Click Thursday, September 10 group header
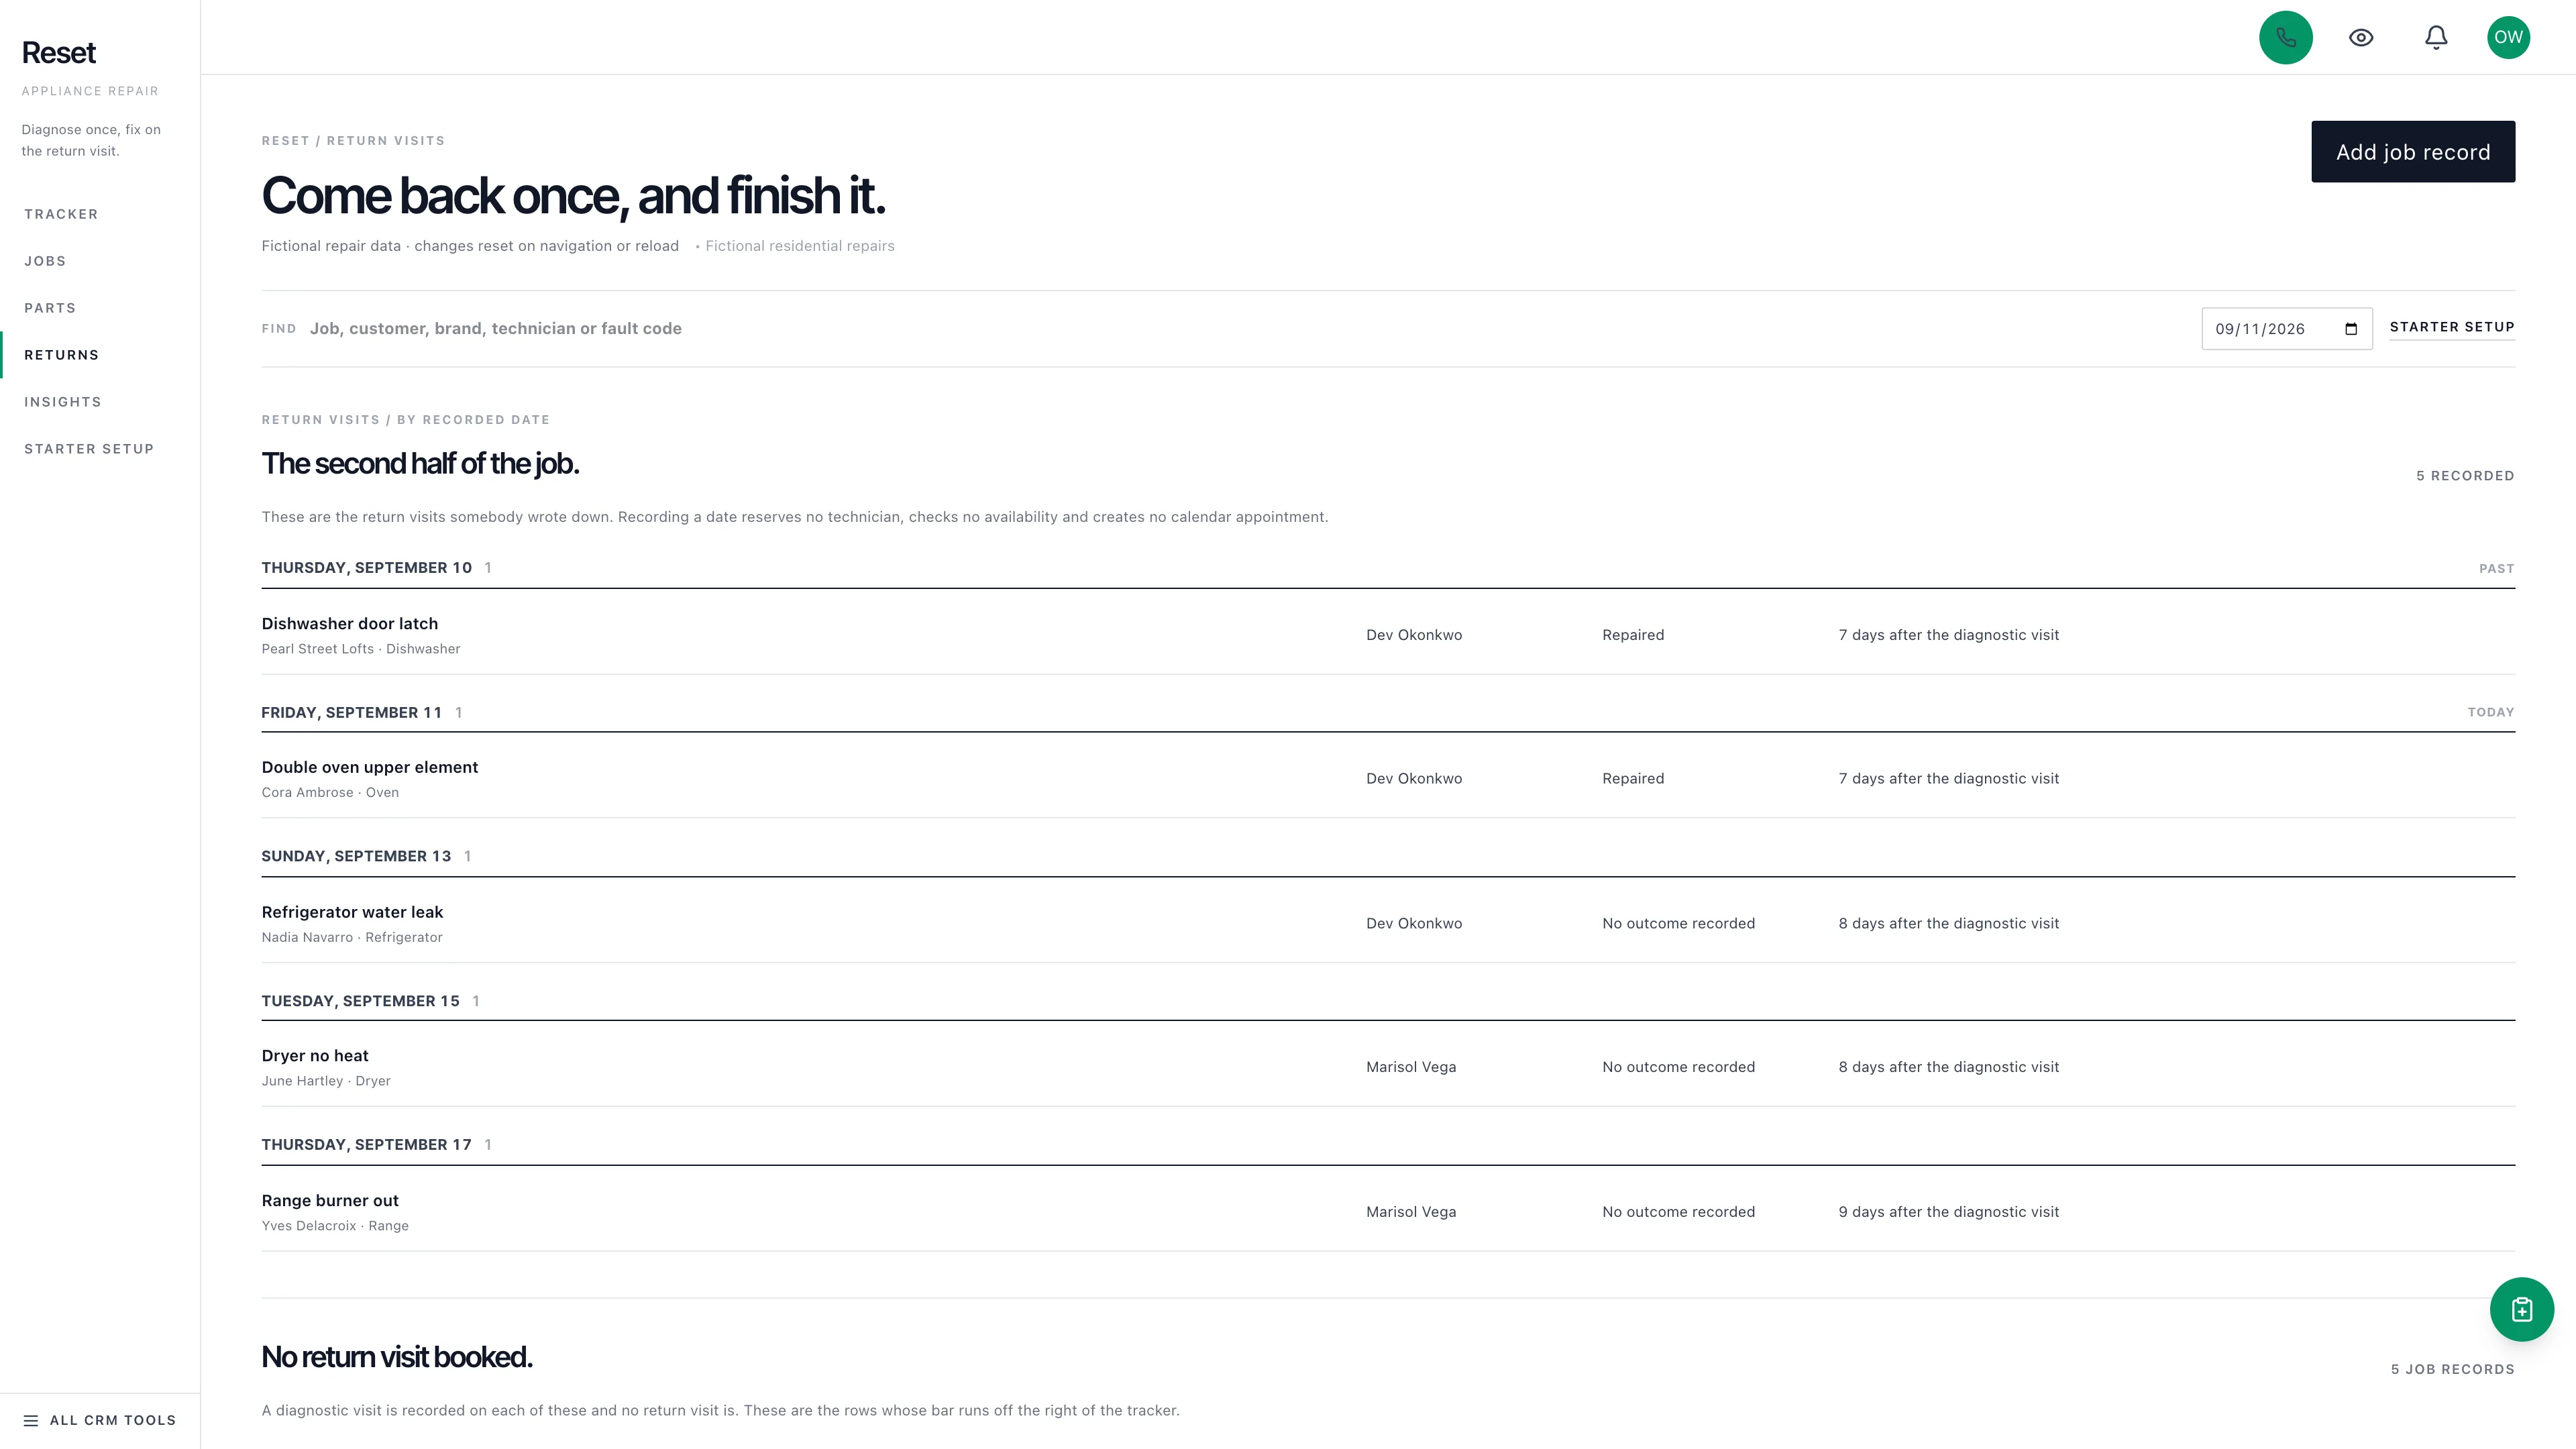This screenshot has width=2576, height=1449. (x=366, y=567)
